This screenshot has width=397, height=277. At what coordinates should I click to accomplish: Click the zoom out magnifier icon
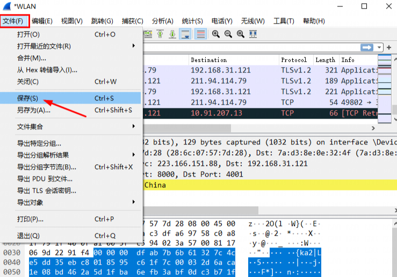(228, 34)
